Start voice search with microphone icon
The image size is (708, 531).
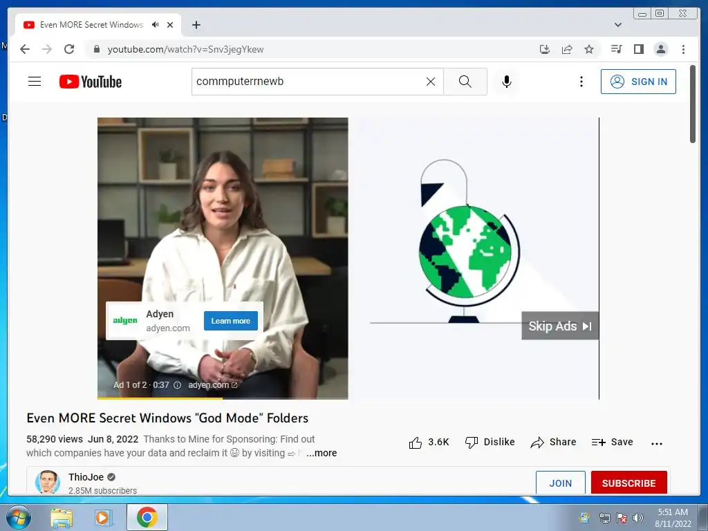(x=507, y=82)
